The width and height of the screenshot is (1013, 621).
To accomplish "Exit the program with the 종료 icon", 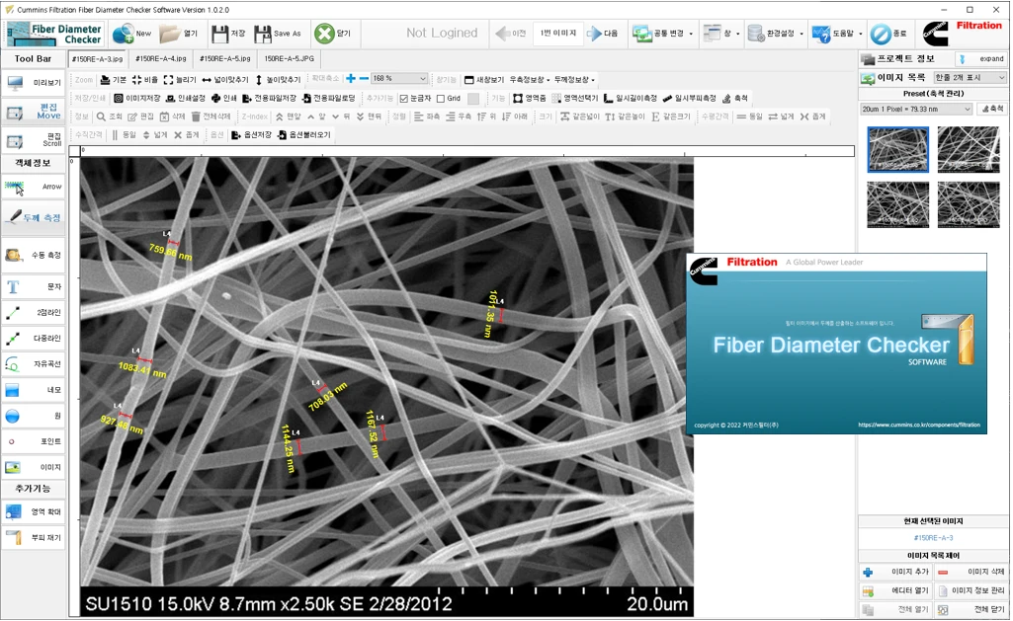I will (888, 34).
